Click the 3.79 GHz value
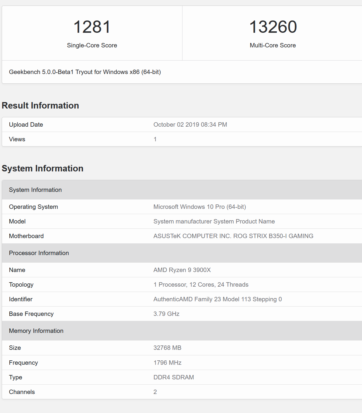The height and width of the screenshot is (413, 362). coord(166,314)
